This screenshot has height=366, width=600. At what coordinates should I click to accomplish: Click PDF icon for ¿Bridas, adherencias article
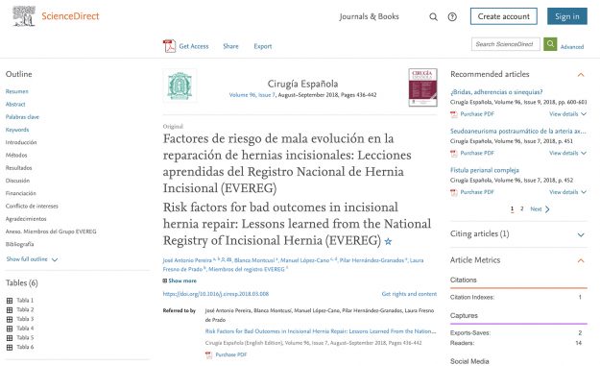pos(454,114)
